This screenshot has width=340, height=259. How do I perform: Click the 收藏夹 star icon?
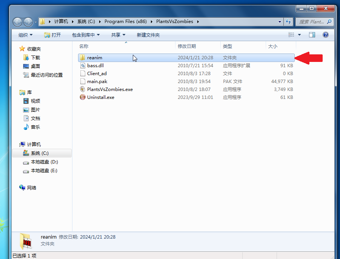(22, 49)
